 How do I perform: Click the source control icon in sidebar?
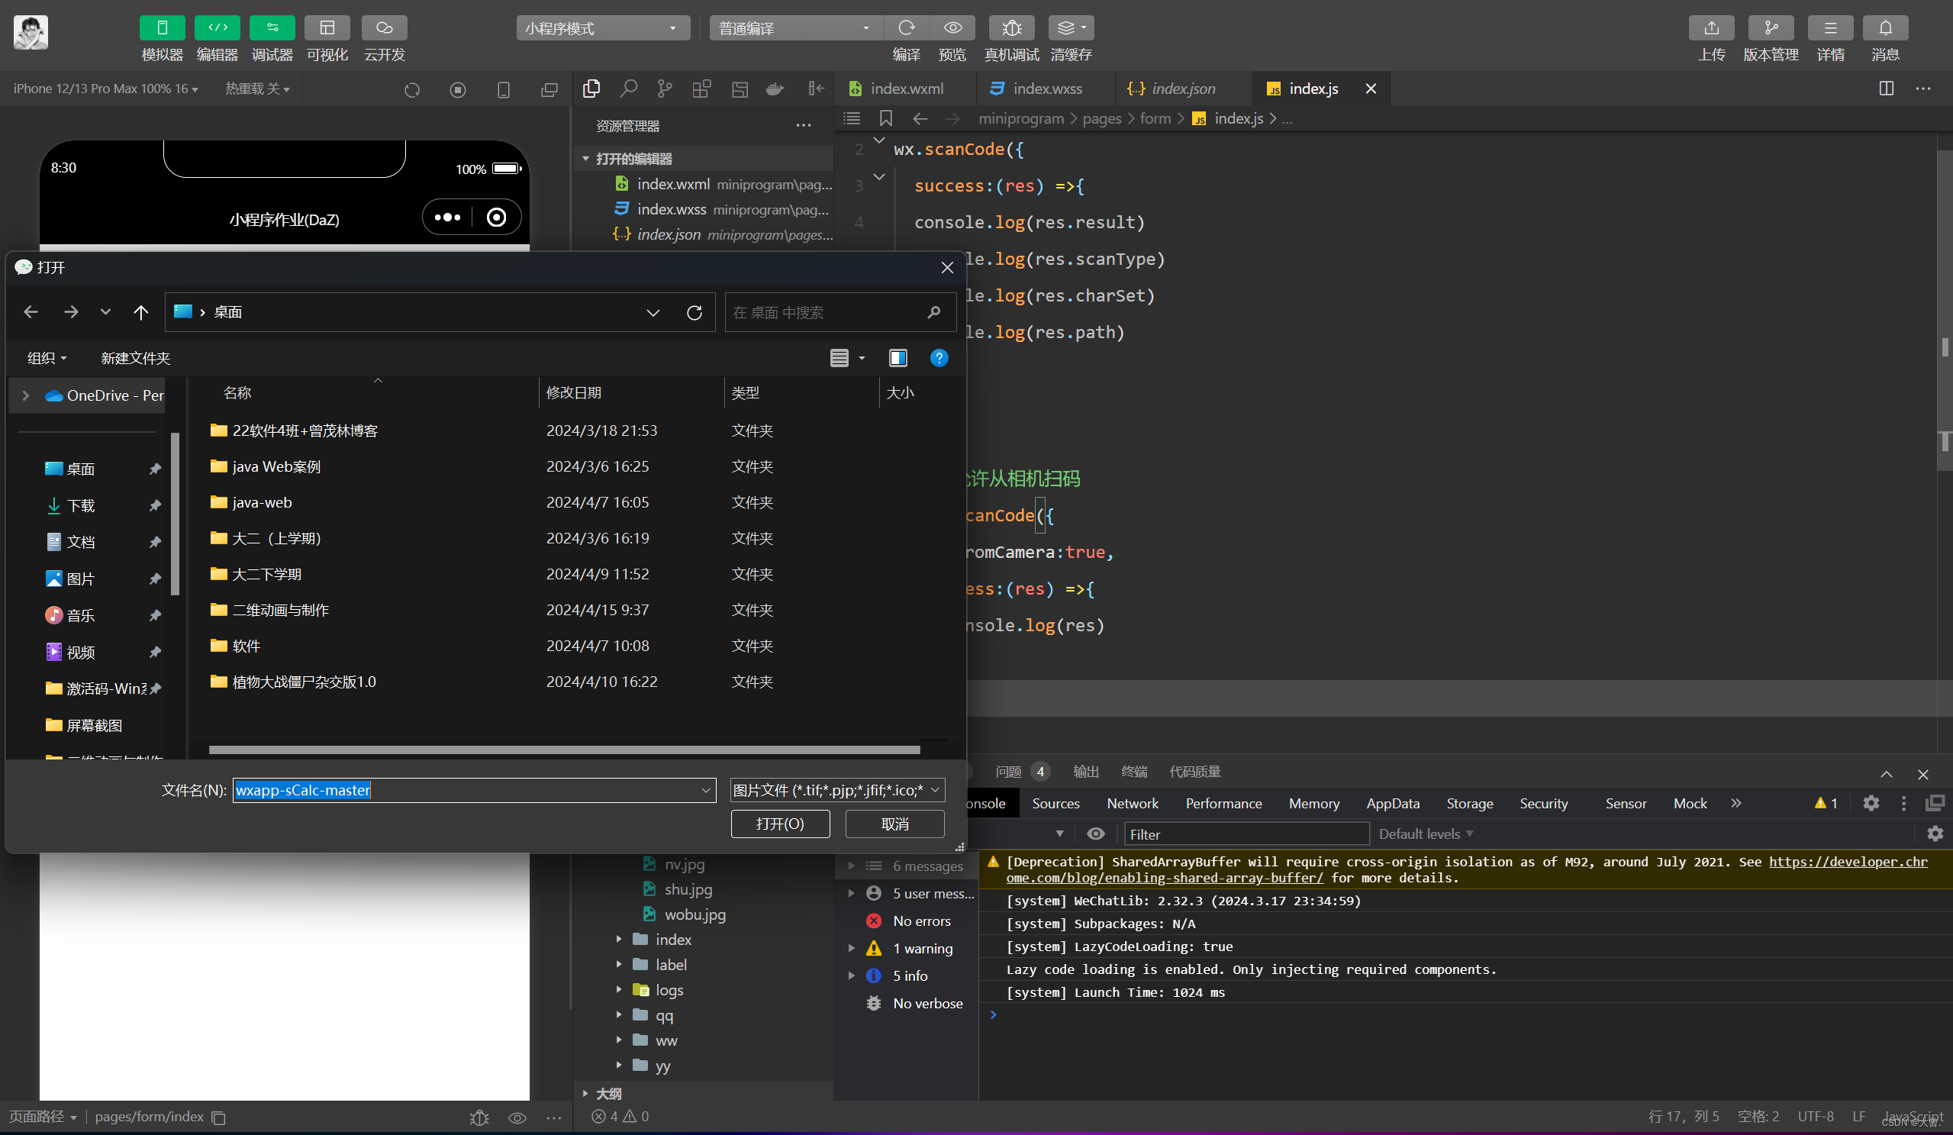[x=664, y=89]
